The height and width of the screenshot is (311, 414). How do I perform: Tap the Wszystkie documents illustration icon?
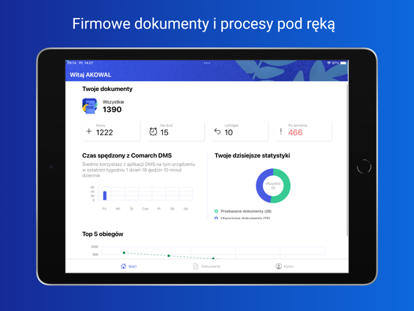pos(90,106)
